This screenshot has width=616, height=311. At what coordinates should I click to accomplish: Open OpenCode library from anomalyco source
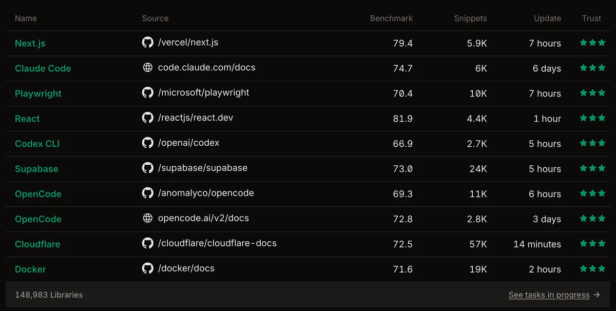(38, 194)
